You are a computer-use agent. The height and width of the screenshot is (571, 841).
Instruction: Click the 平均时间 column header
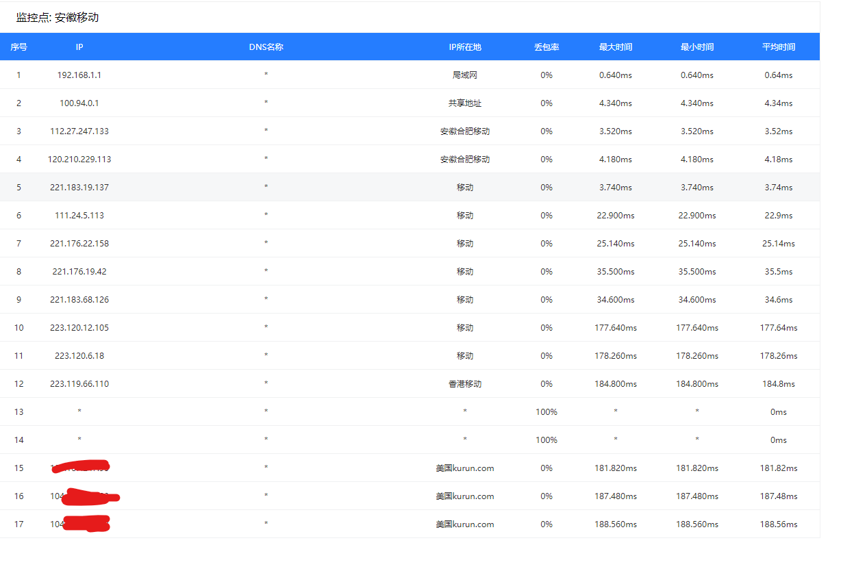pyautogui.click(x=779, y=47)
